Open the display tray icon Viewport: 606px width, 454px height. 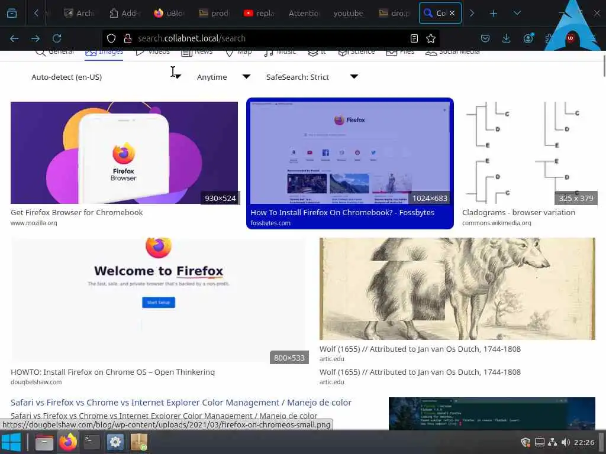(x=540, y=442)
